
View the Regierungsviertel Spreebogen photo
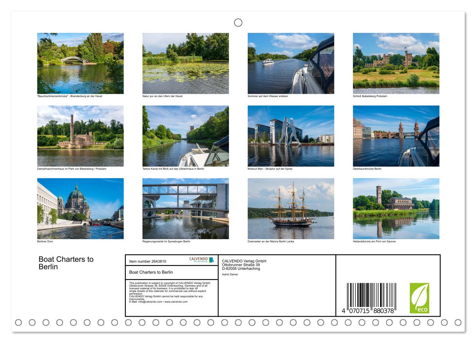[x=185, y=209]
